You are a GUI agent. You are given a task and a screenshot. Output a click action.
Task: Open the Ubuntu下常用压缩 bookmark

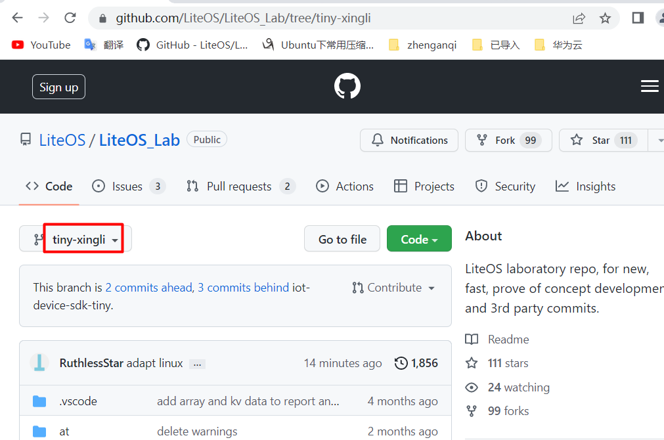pos(318,45)
